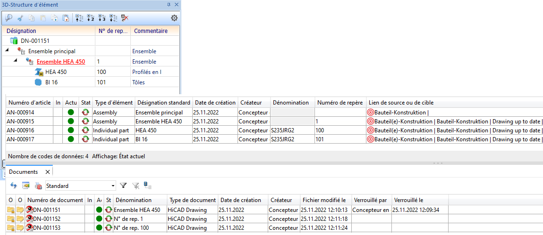Click the Concepteur en locked-by cell

click(x=372, y=210)
